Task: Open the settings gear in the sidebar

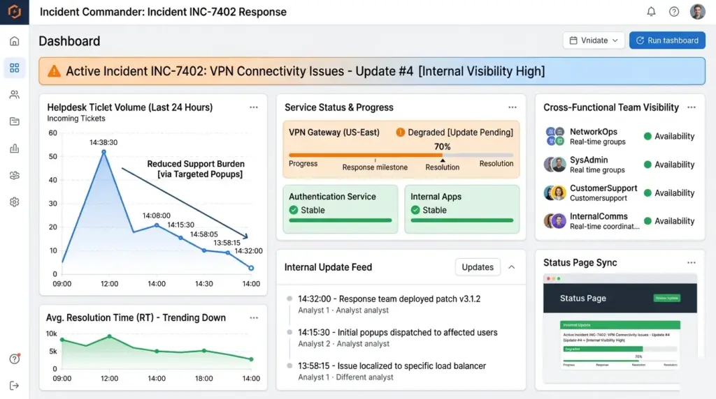Action: pyautogui.click(x=14, y=202)
